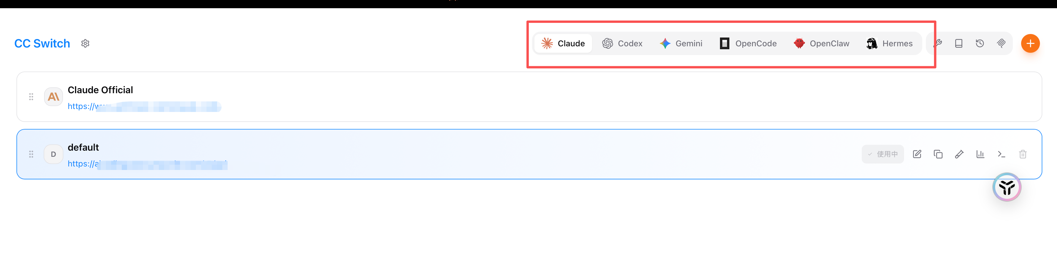The image size is (1057, 262).
Task: Click the brush icon on default row
Action: point(959,154)
